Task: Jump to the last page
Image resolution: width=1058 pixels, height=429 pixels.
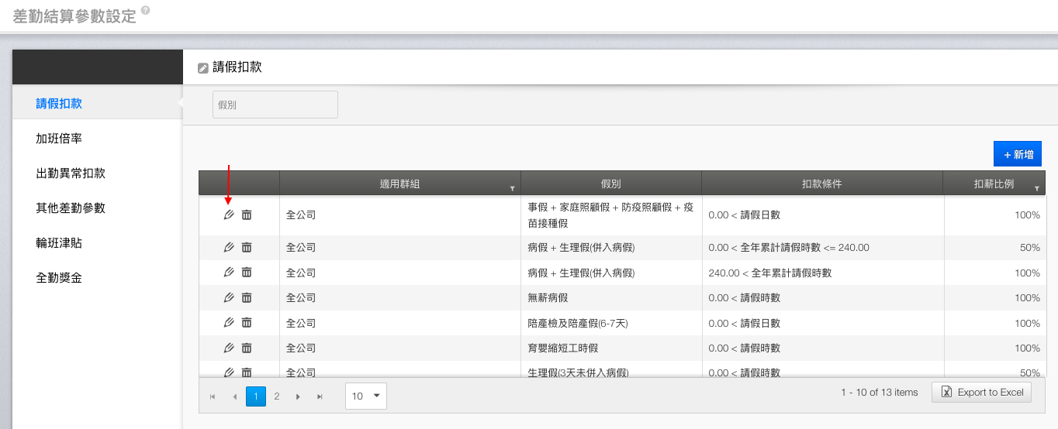Action: point(319,396)
